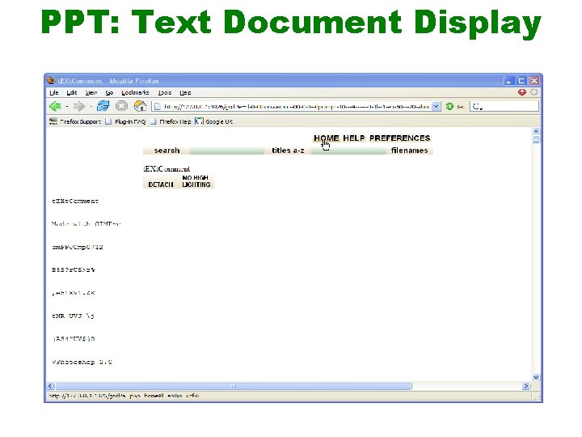Viewport: 582px width, 437px height.
Task: Click the horizontal scrollbar left arrow
Action: click(x=51, y=386)
